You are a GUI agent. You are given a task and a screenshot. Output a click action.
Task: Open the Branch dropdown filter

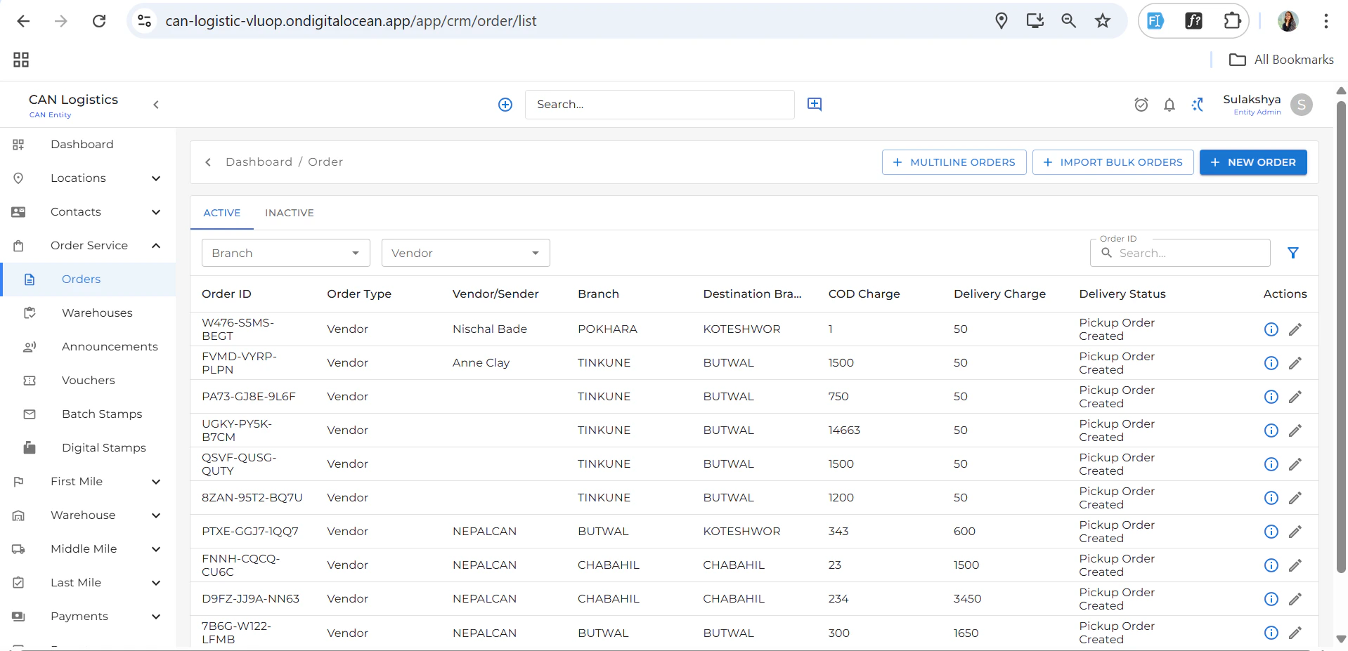(x=285, y=253)
